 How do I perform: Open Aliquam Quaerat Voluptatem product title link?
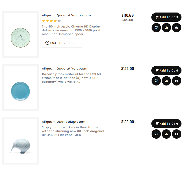click(x=66, y=15)
